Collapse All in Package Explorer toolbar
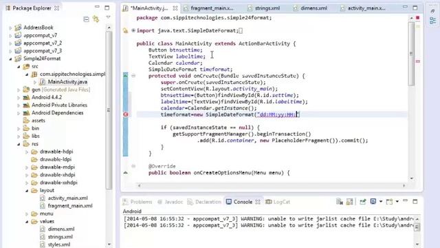The image size is (440, 248). click(x=86, y=19)
